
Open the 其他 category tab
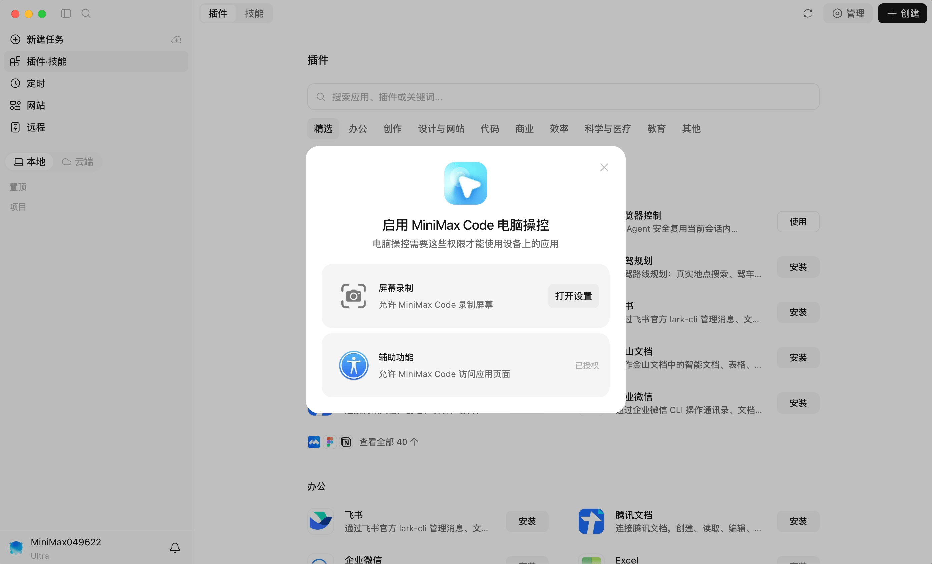(x=691, y=129)
